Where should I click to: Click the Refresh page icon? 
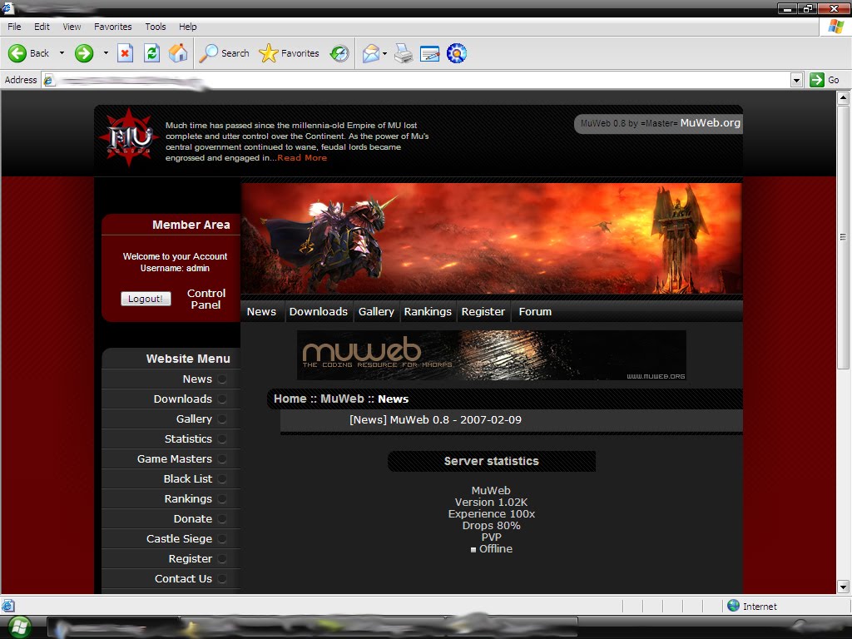click(x=151, y=52)
